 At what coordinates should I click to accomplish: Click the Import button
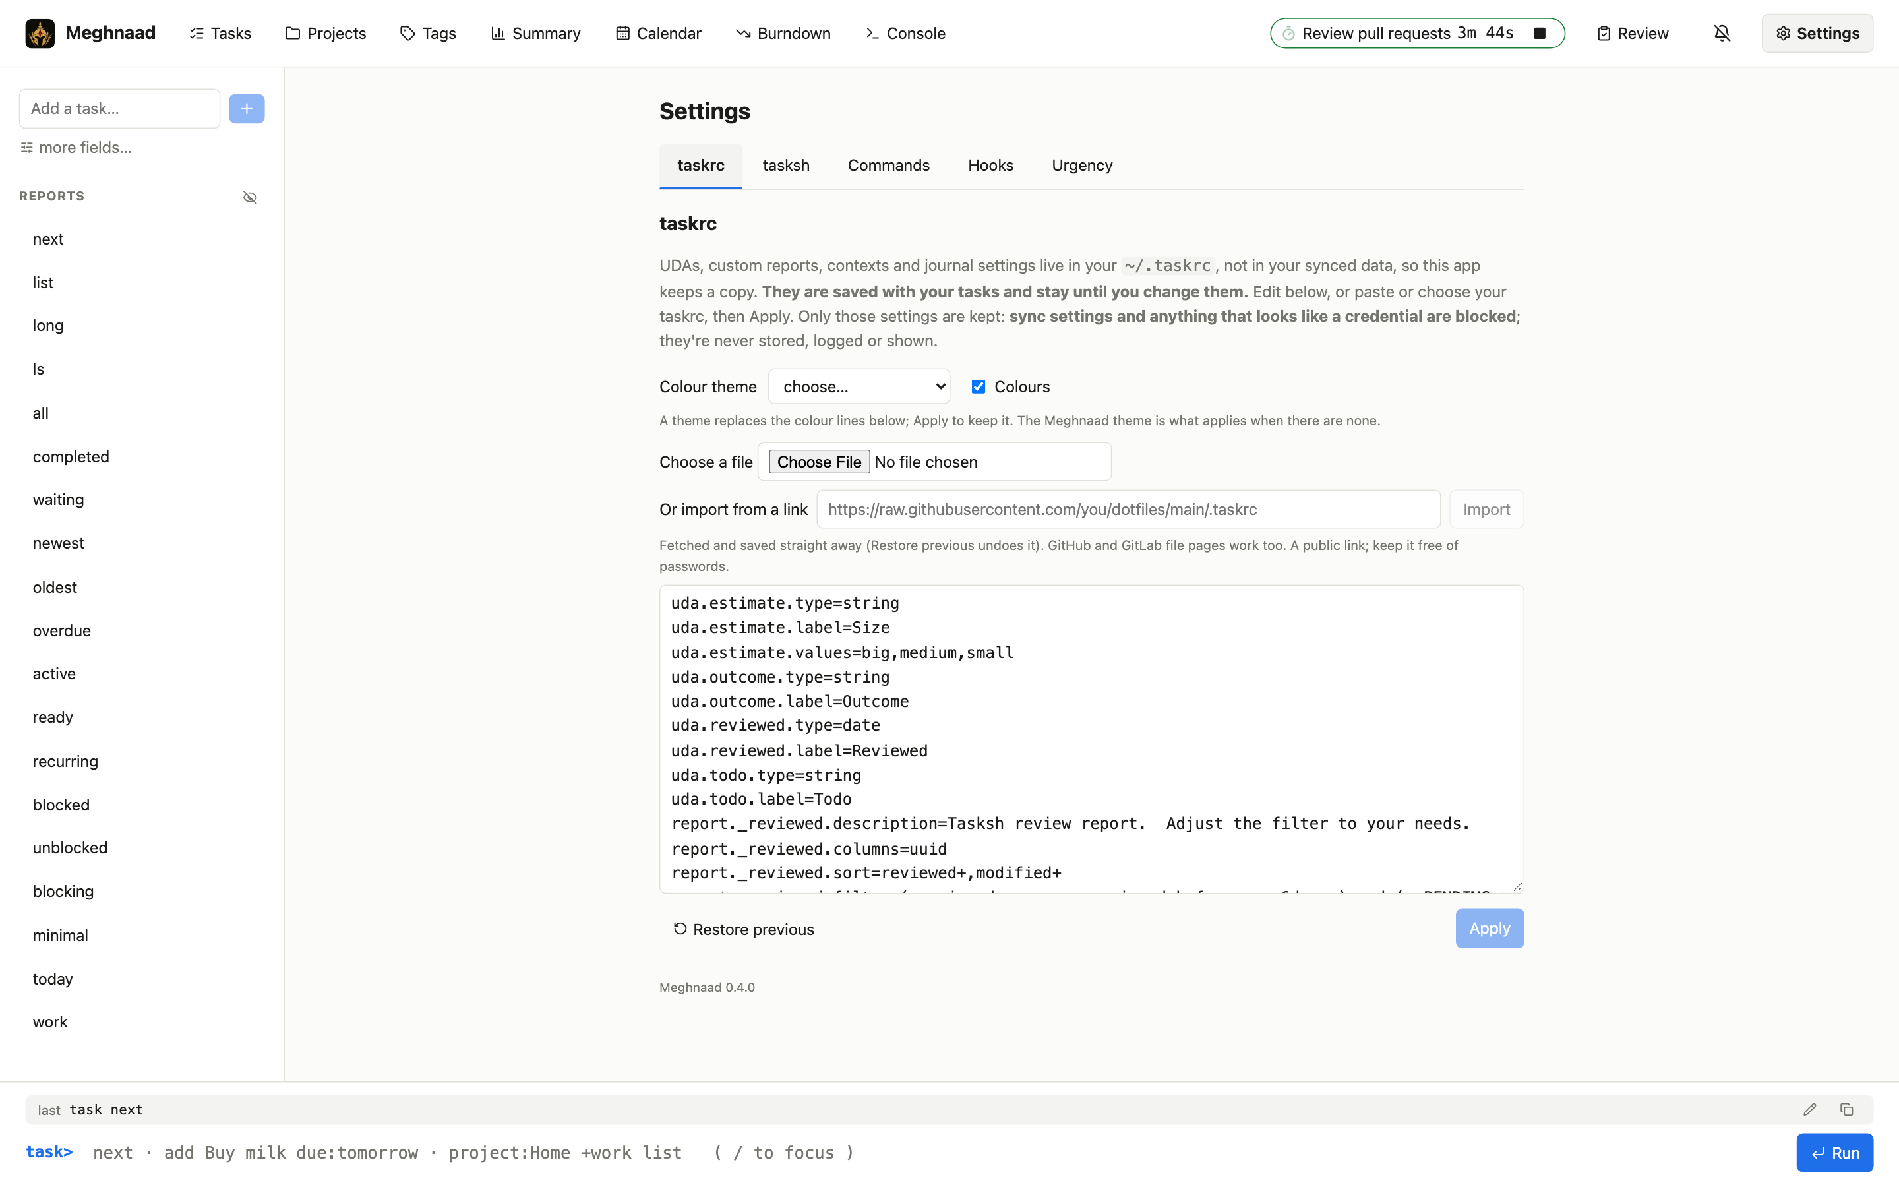(x=1486, y=510)
